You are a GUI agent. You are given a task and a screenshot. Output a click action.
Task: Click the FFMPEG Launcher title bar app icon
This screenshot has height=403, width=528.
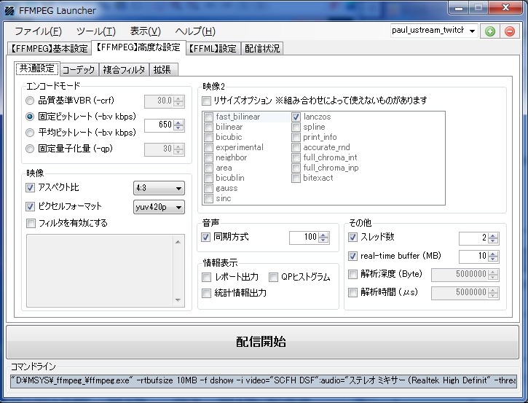pyautogui.click(x=9, y=11)
